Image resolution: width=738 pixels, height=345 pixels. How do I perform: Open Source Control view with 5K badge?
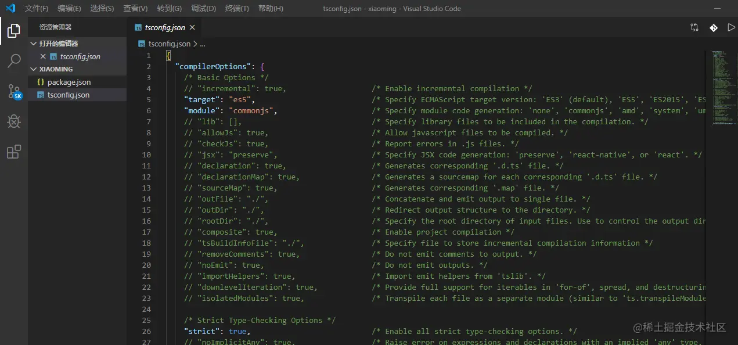[x=14, y=91]
